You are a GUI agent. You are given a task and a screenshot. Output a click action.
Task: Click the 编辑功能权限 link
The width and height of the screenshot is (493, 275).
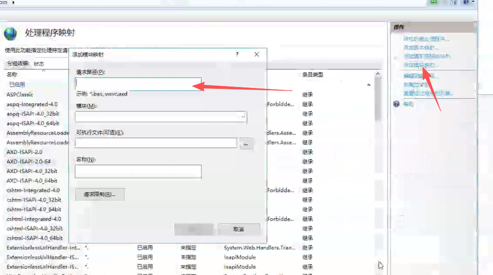[421, 76]
